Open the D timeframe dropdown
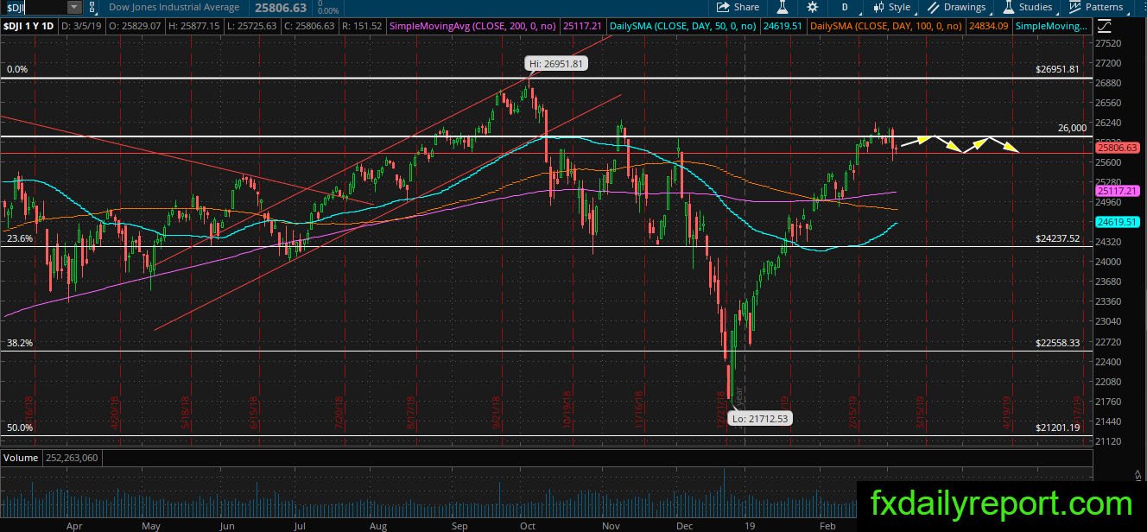1147x532 pixels. click(845, 7)
